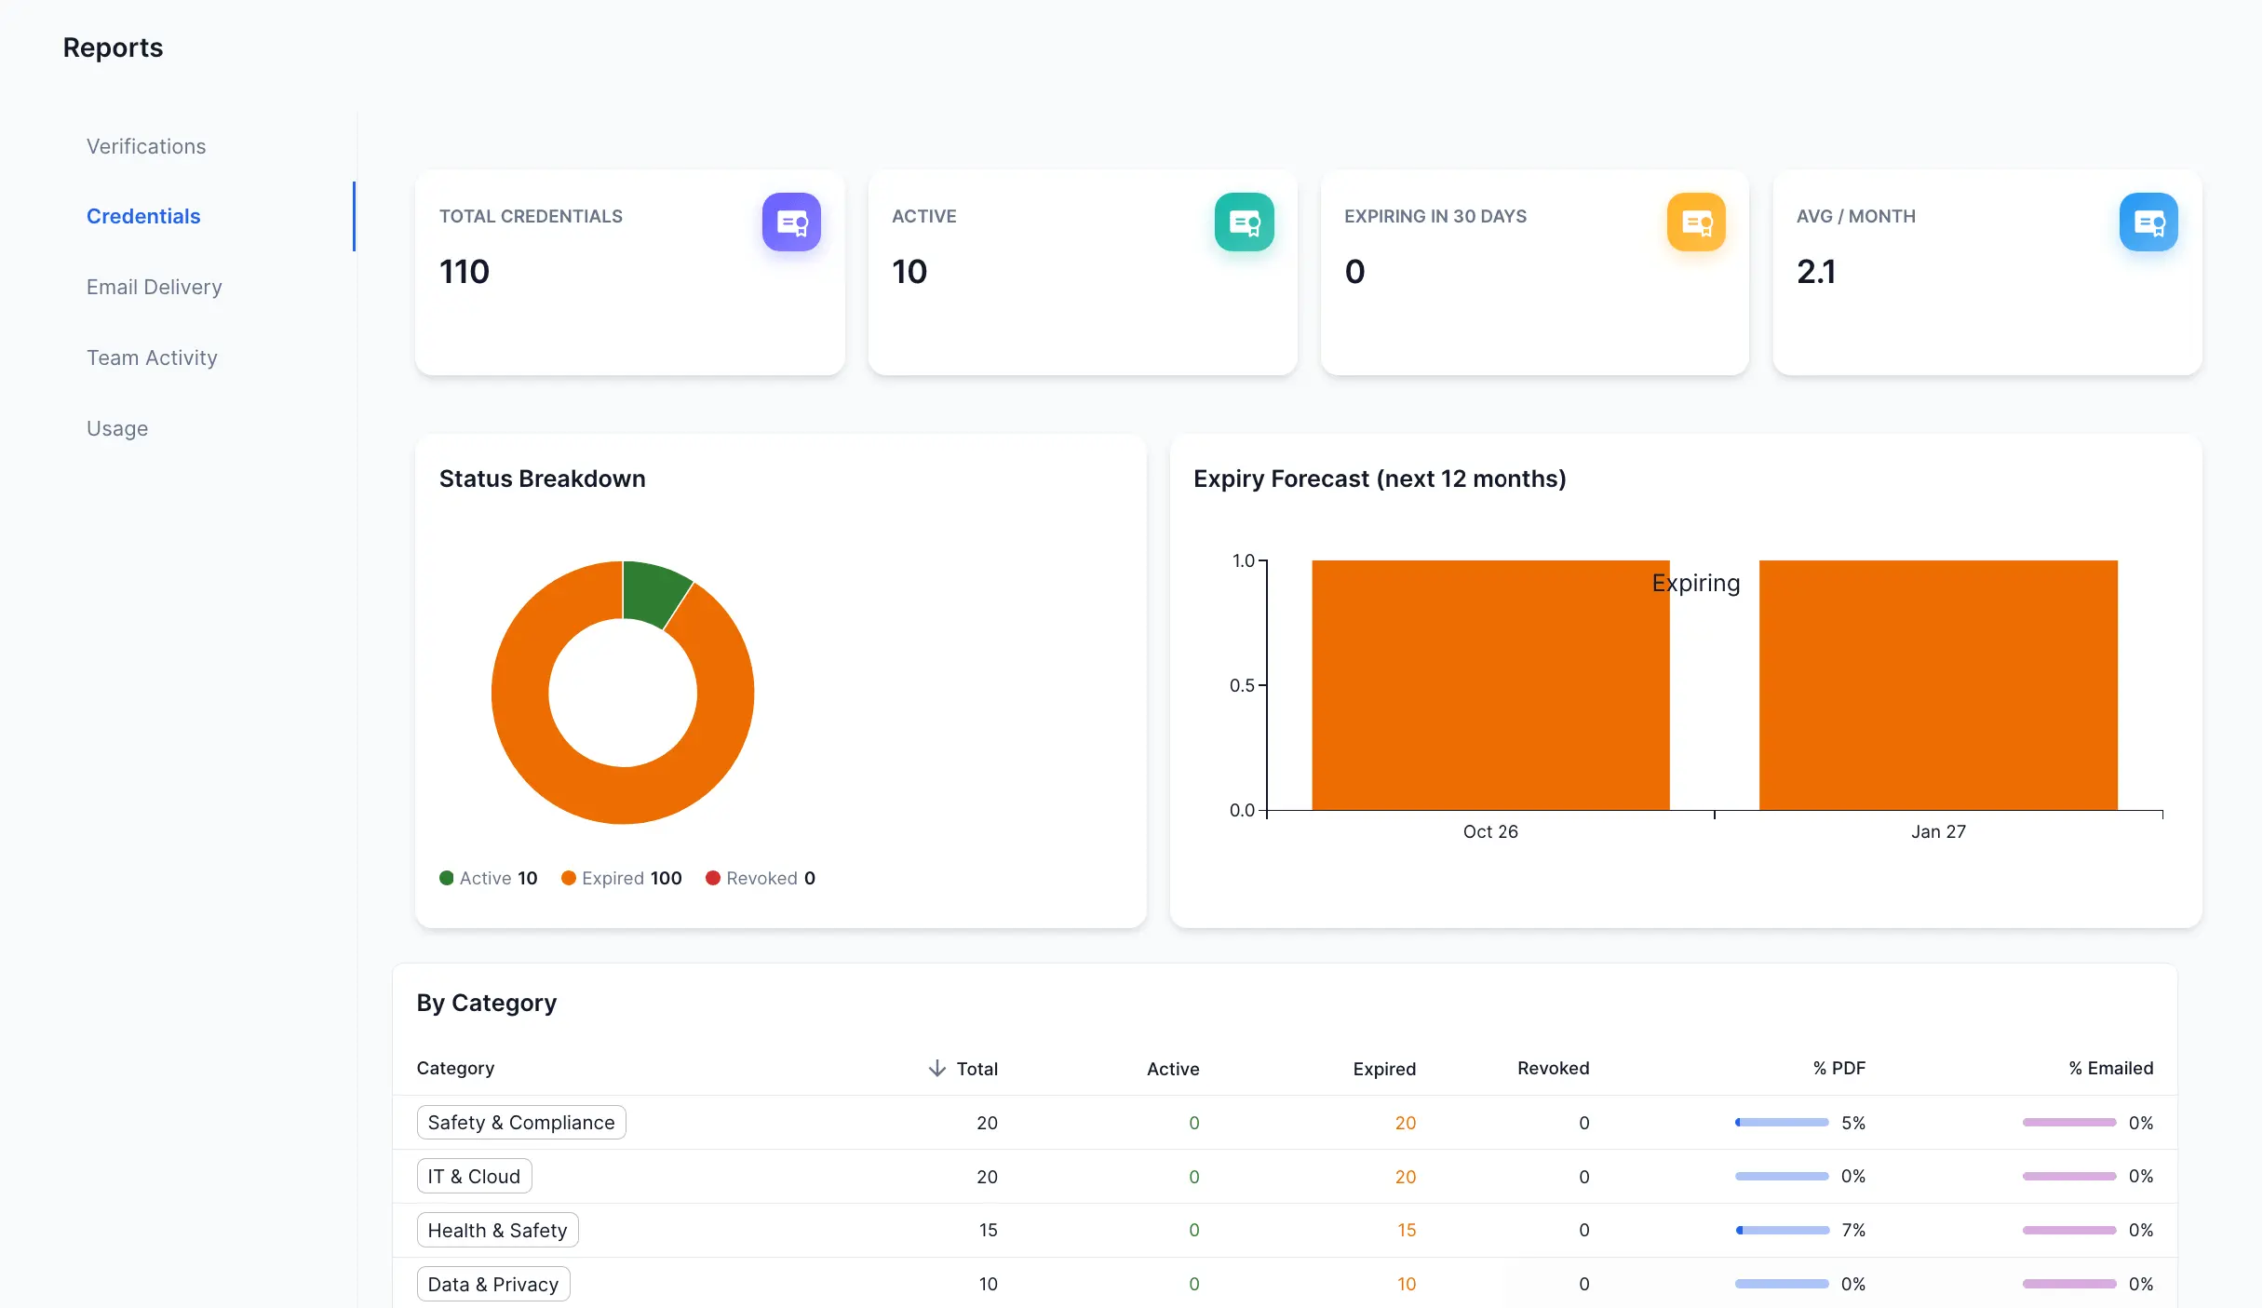Select the green Active legend dot

tap(446, 878)
